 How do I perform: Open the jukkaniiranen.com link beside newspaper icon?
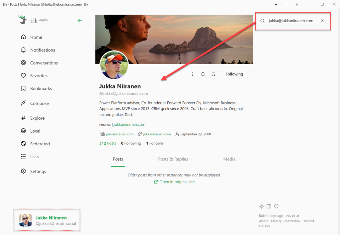point(120,134)
